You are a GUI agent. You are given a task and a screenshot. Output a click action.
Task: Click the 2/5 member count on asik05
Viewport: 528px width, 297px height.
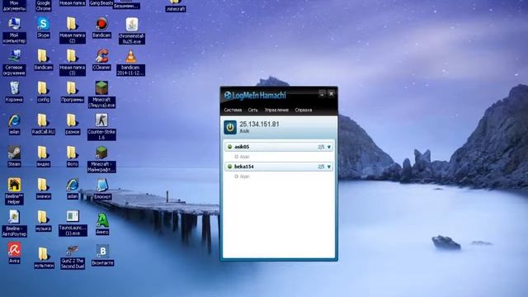321,147
